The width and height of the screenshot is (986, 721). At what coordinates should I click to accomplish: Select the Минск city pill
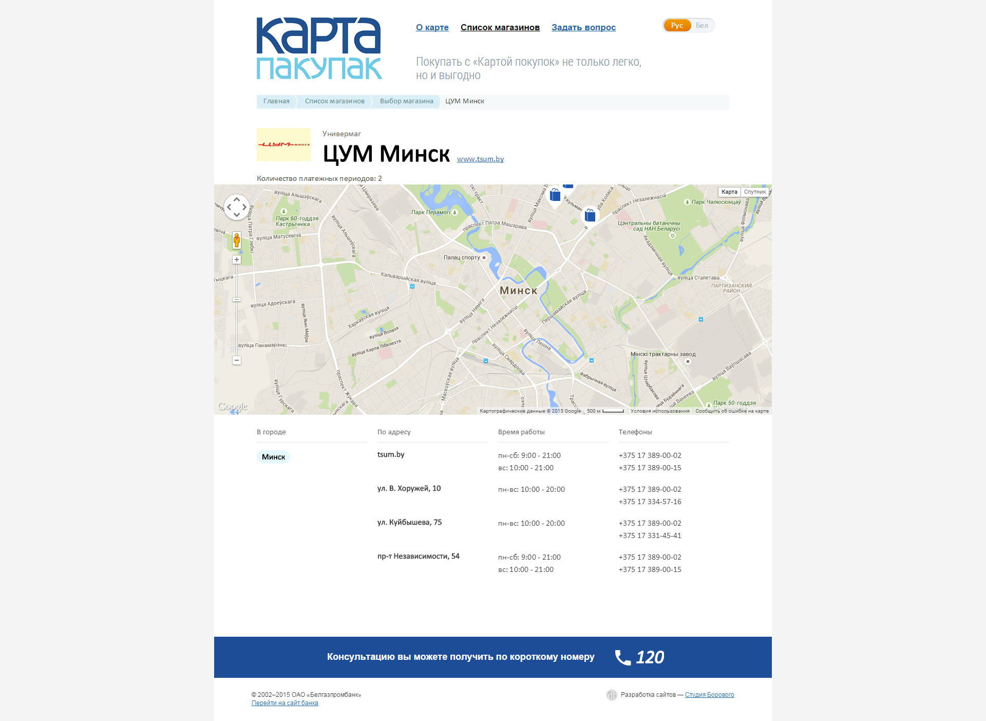[273, 457]
